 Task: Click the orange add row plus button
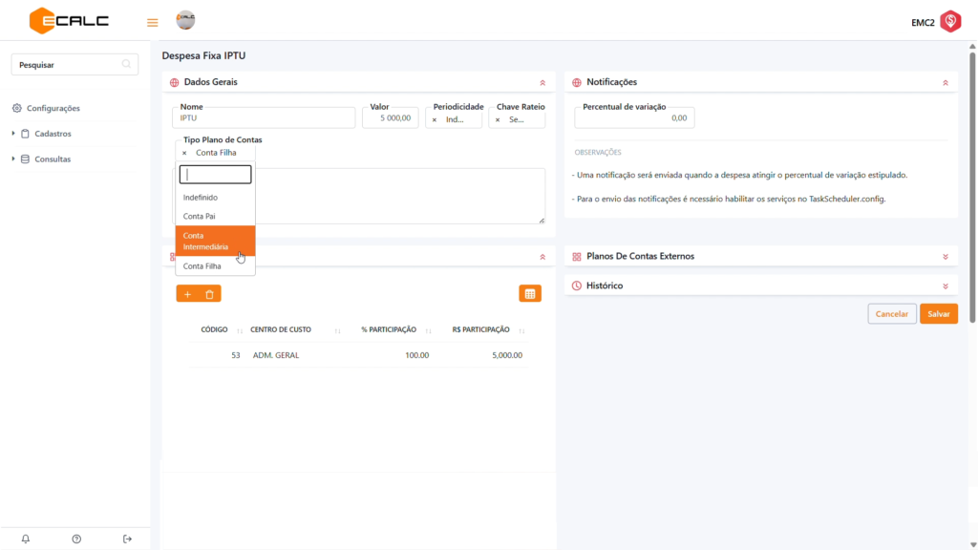[187, 294]
